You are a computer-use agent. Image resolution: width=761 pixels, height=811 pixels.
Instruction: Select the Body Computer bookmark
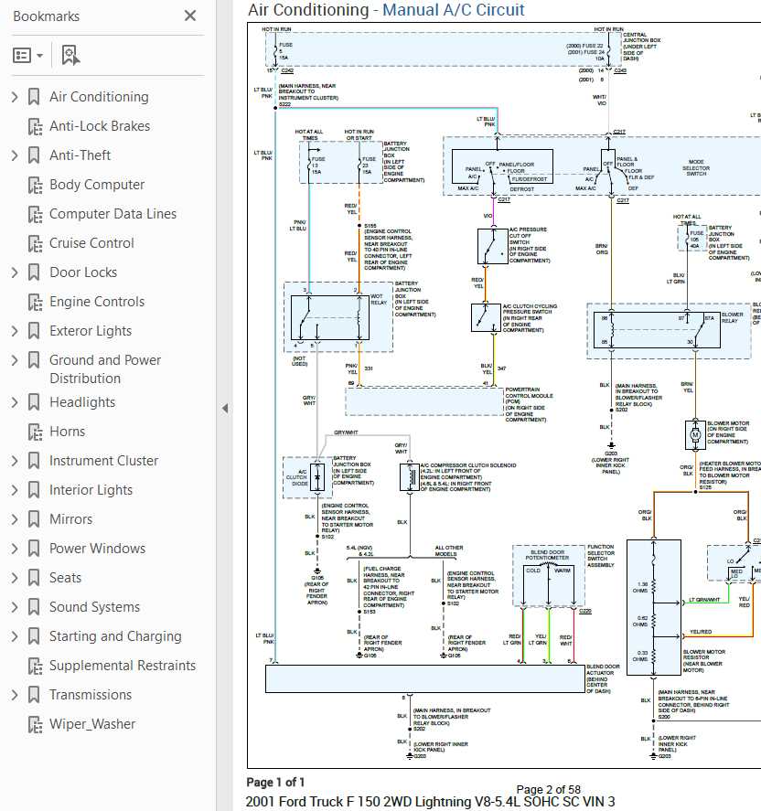point(97,185)
